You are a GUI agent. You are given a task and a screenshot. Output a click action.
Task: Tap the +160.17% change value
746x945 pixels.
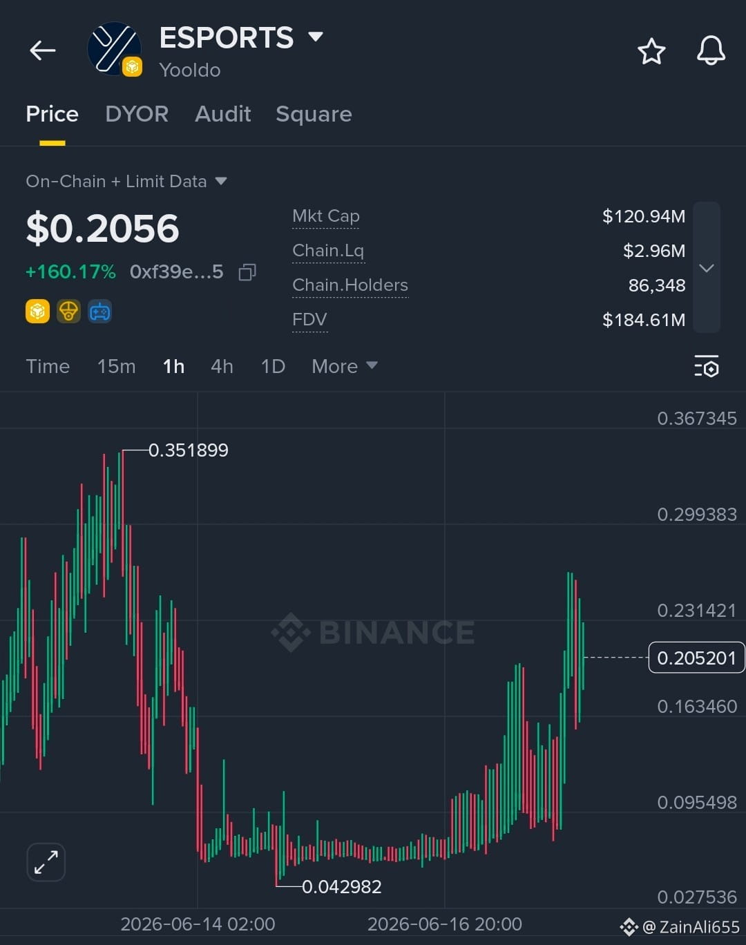pos(70,271)
